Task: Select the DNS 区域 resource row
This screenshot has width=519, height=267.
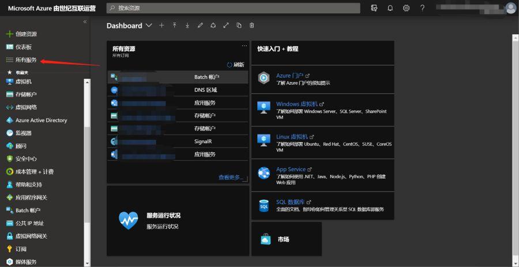Action: pyautogui.click(x=178, y=90)
